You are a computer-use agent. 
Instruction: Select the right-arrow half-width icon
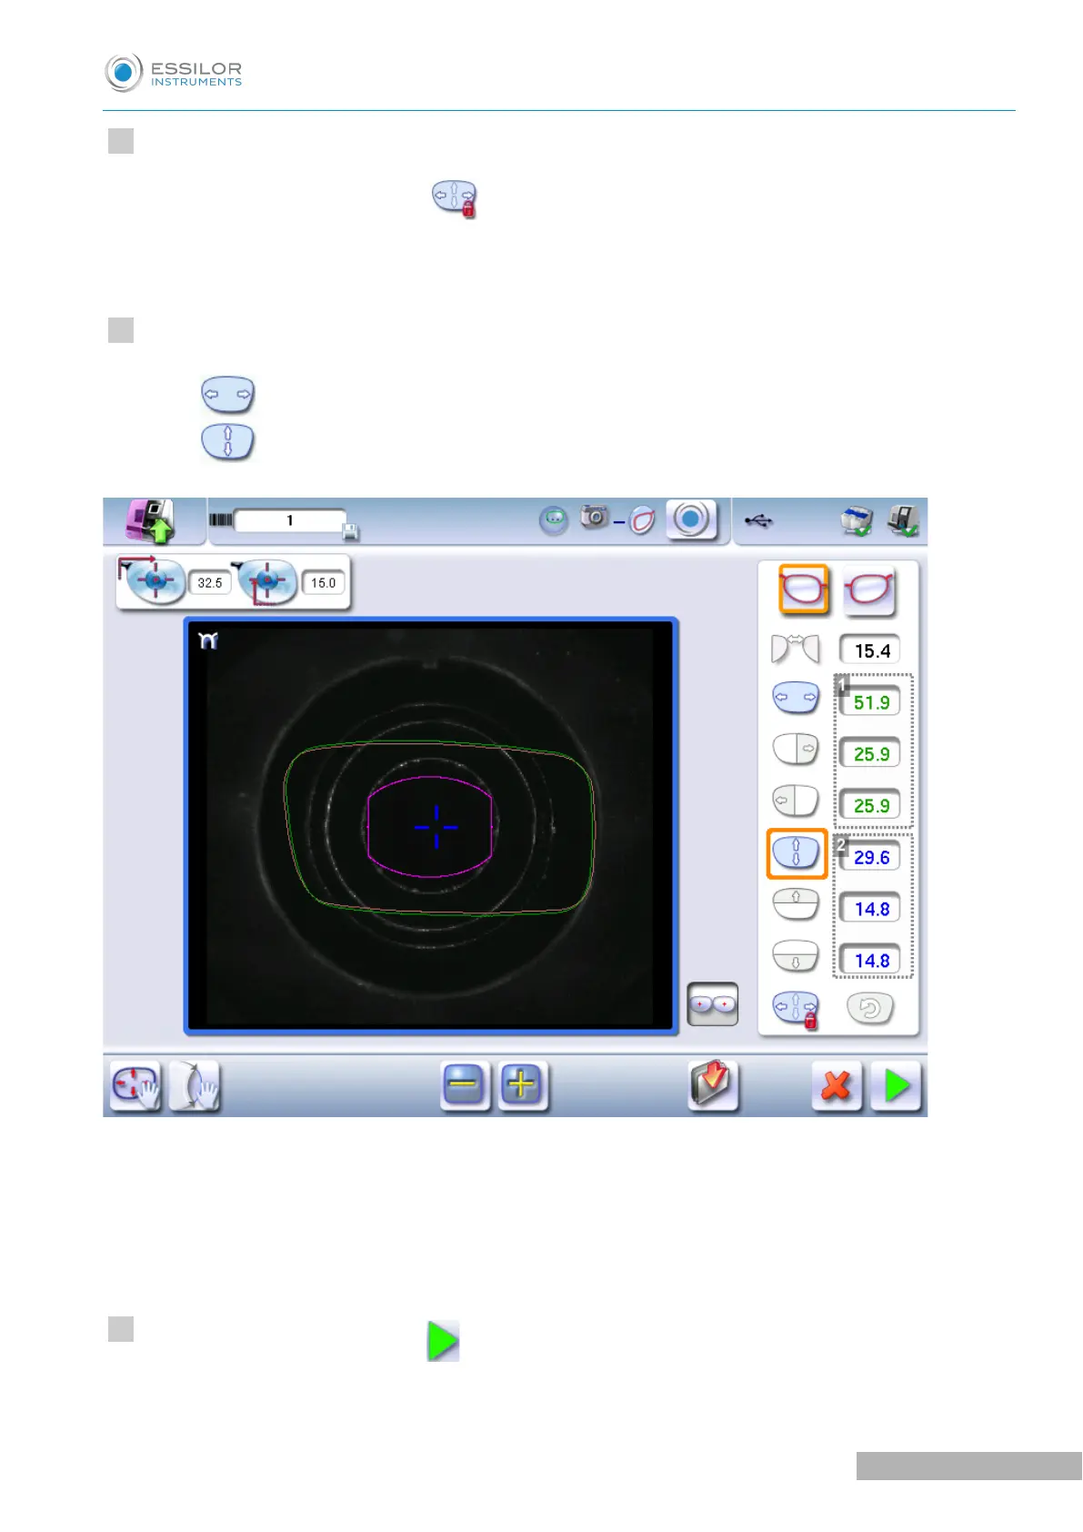tap(796, 750)
